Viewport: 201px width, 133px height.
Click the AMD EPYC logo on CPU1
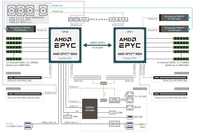[x=130, y=43]
